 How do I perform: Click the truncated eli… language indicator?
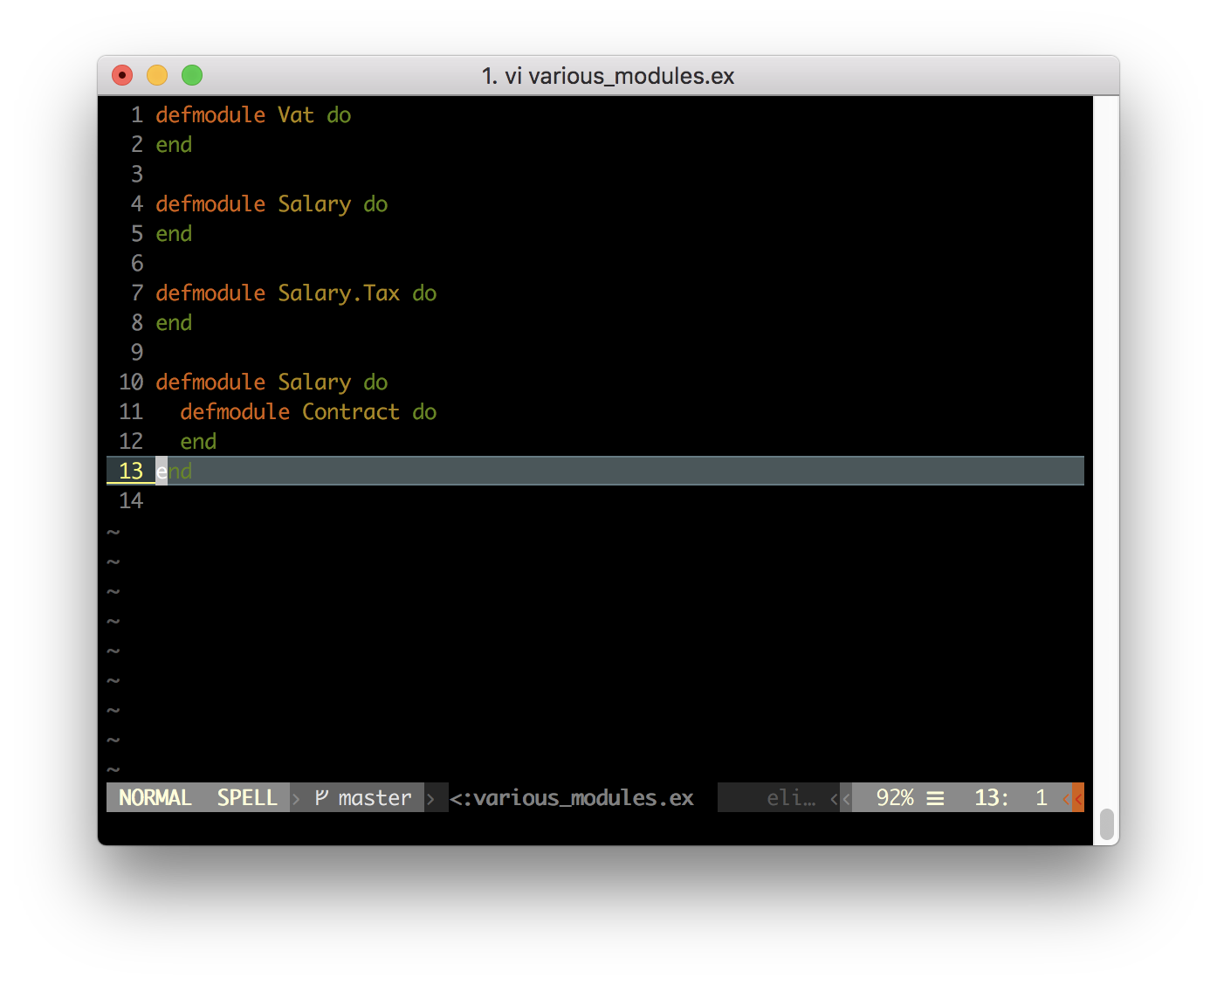click(791, 797)
